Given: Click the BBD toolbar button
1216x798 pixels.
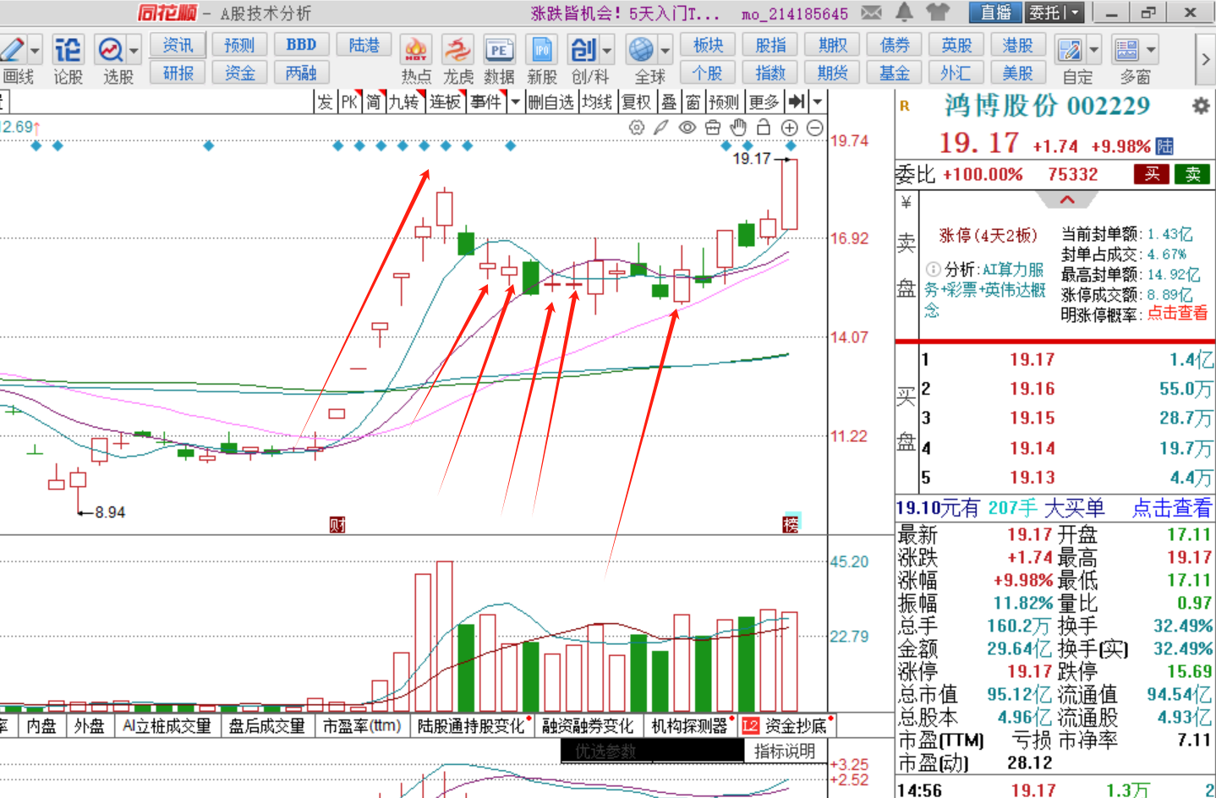Looking at the screenshot, I should [x=301, y=45].
